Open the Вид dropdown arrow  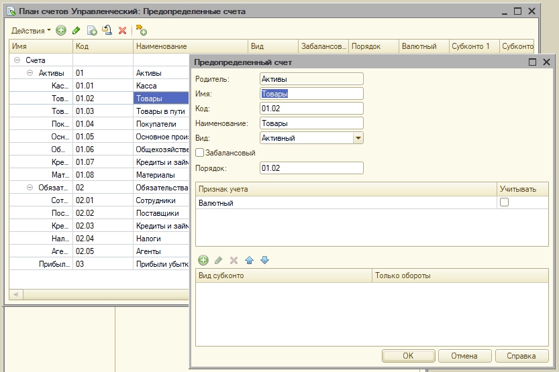click(x=358, y=138)
